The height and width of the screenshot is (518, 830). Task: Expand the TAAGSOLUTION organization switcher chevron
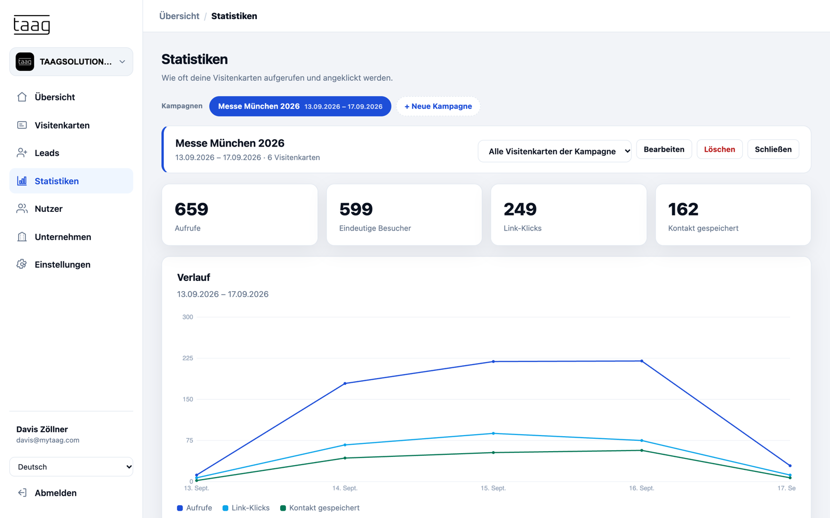[122, 62]
